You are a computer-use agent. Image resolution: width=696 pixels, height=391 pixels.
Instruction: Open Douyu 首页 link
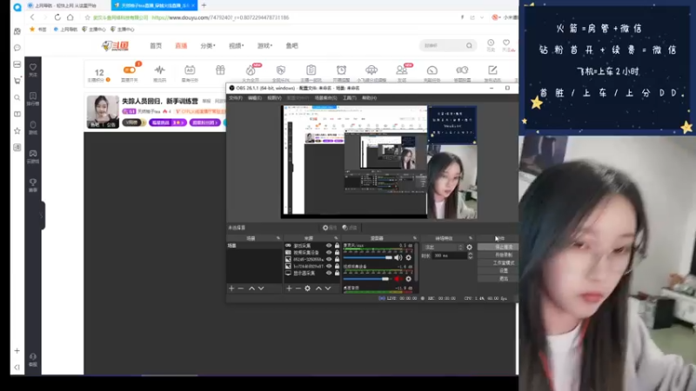(x=156, y=46)
